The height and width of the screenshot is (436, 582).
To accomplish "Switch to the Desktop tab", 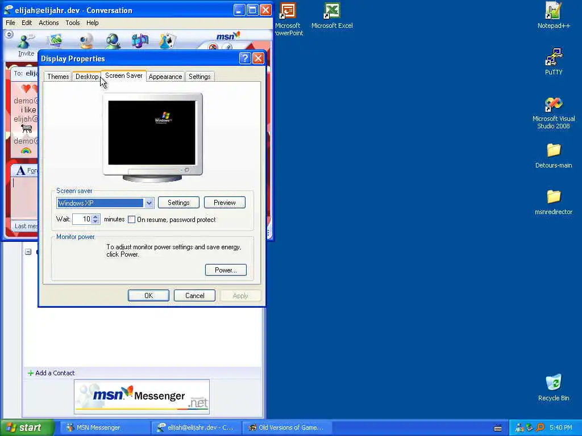I will (x=87, y=77).
